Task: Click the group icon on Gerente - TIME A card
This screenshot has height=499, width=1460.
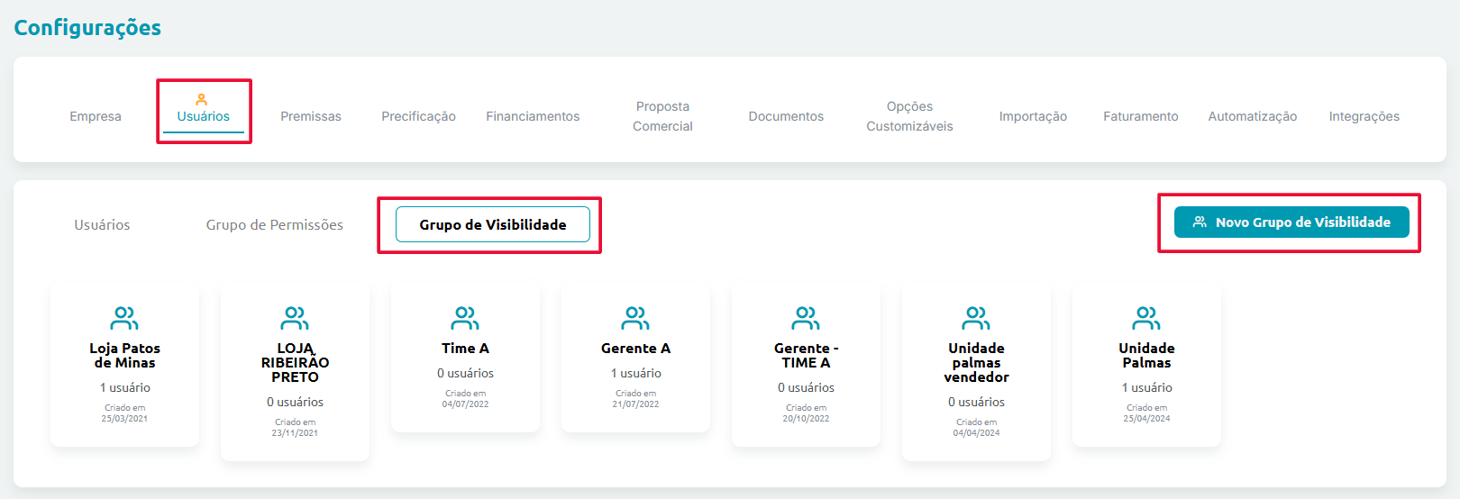Action: [x=806, y=318]
